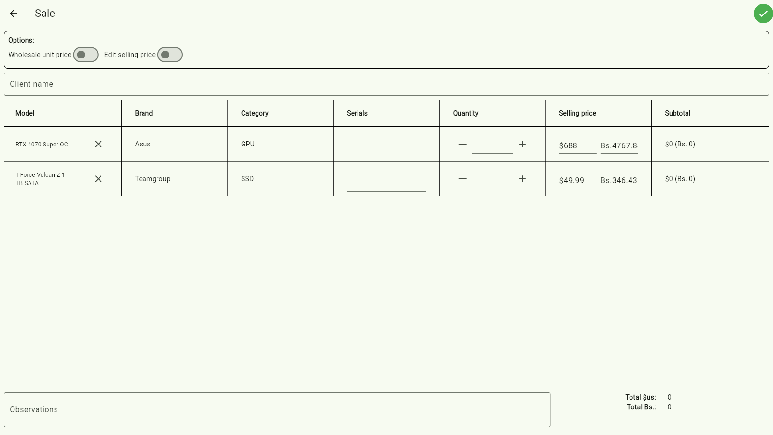Increase quantity for RTX 4070 Super OC
This screenshot has width=773, height=435.
(522, 144)
